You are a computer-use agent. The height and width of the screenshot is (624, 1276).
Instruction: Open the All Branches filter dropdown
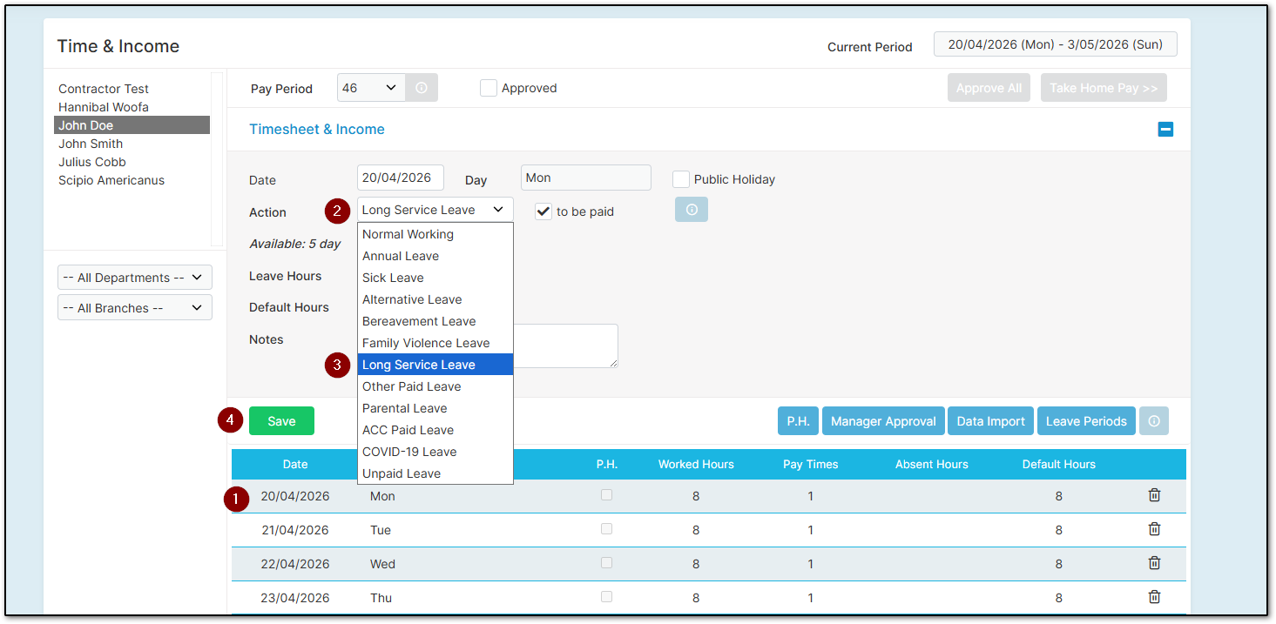[x=135, y=308]
